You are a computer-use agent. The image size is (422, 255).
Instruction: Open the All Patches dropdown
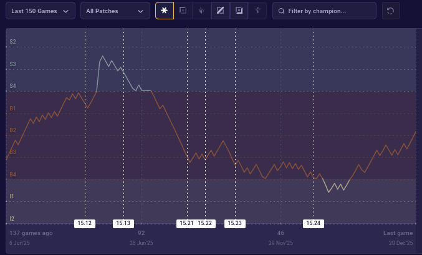click(115, 11)
